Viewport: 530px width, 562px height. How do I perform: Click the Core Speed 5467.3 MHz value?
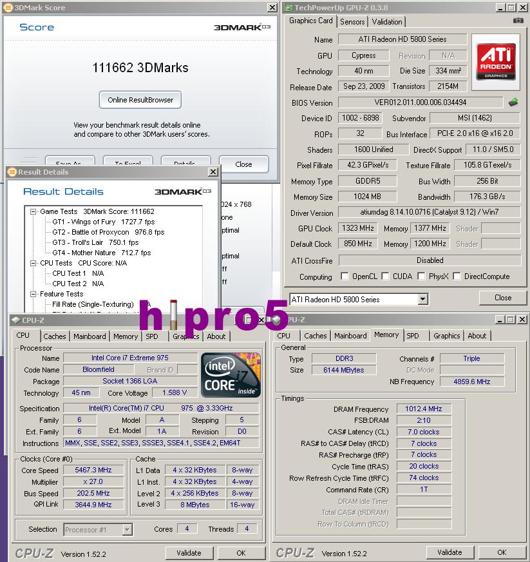pyautogui.click(x=93, y=470)
